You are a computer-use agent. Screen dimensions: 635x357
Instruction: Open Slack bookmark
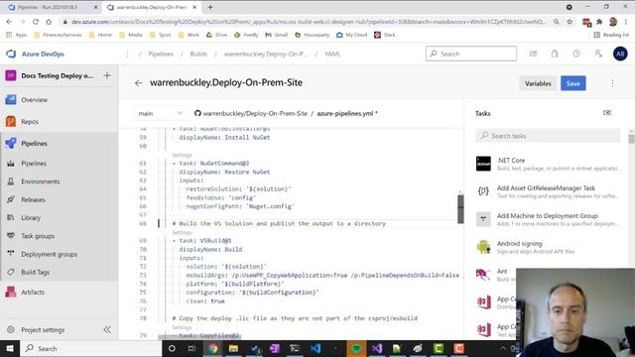coord(384,35)
